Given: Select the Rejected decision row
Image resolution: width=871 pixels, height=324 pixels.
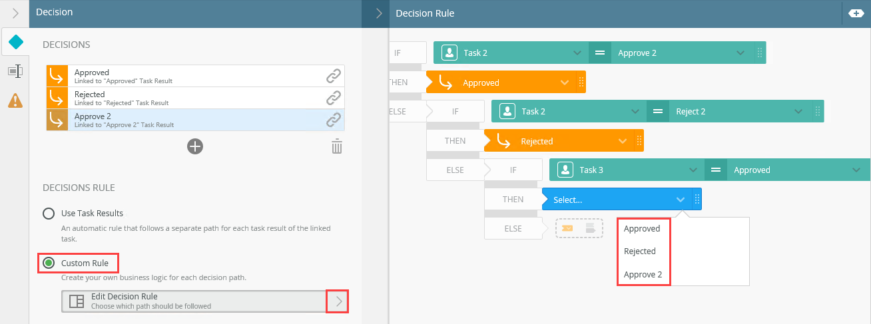Looking at the screenshot, I should (x=195, y=98).
